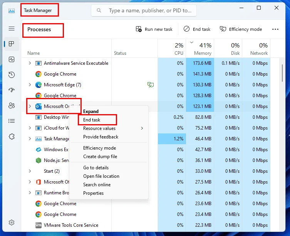Click the vertical scrollbar thumb of process list
Viewport: 290px width, 236px height.
pyautogui.click(x=282, y=73)
